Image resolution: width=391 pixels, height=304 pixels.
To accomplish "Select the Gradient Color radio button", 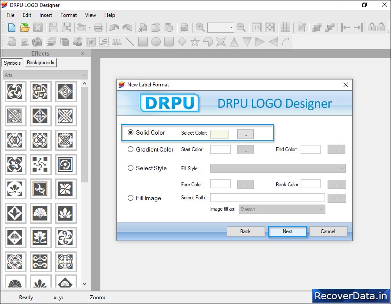I will coord(130,149).
